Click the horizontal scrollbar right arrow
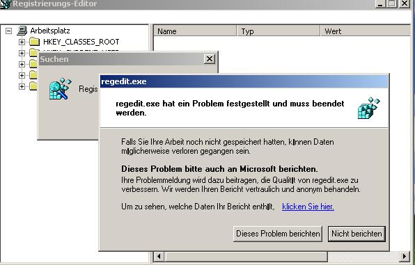 [405, 256]
